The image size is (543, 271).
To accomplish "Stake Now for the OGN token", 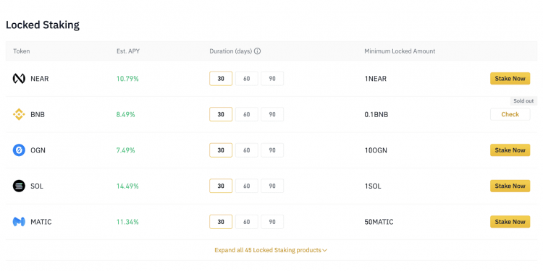I will [510, 150].
